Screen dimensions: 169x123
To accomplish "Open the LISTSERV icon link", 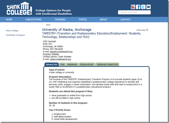I will [133, 7].
